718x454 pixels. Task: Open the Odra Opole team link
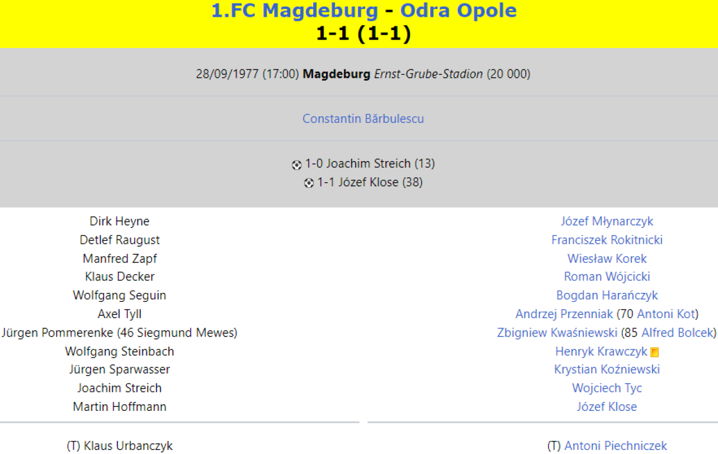[458, 10]
